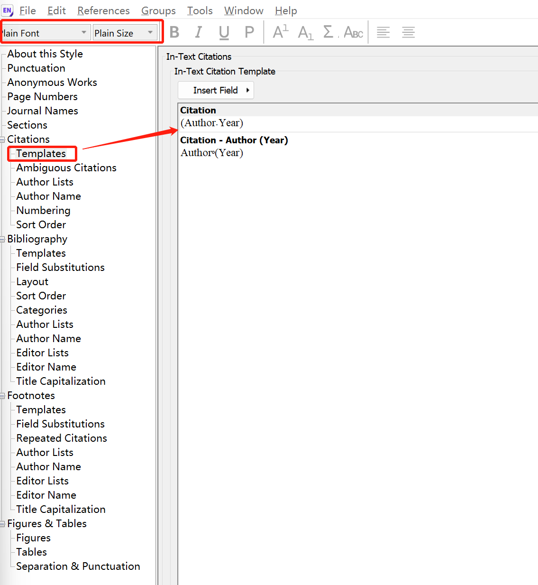Select Anonymous Works
Screen dimensions: 538x585
click(52, 83)
